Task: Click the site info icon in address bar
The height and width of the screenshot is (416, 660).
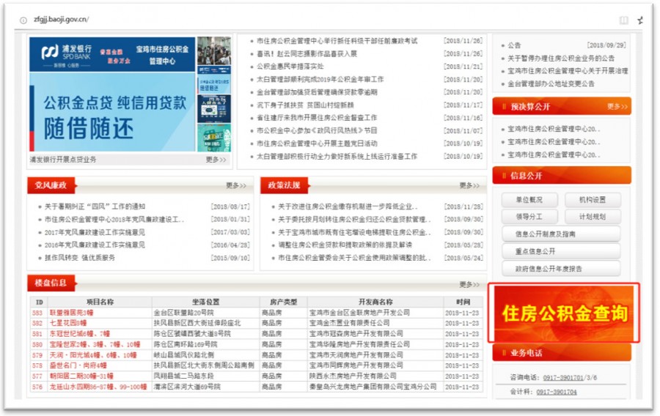Action: (23, 20)
